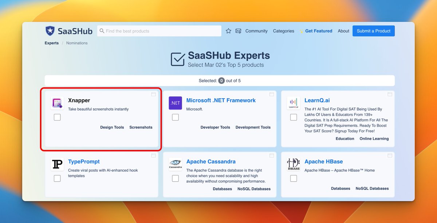Open the LearnQ.ai title link

coord(317,100)
